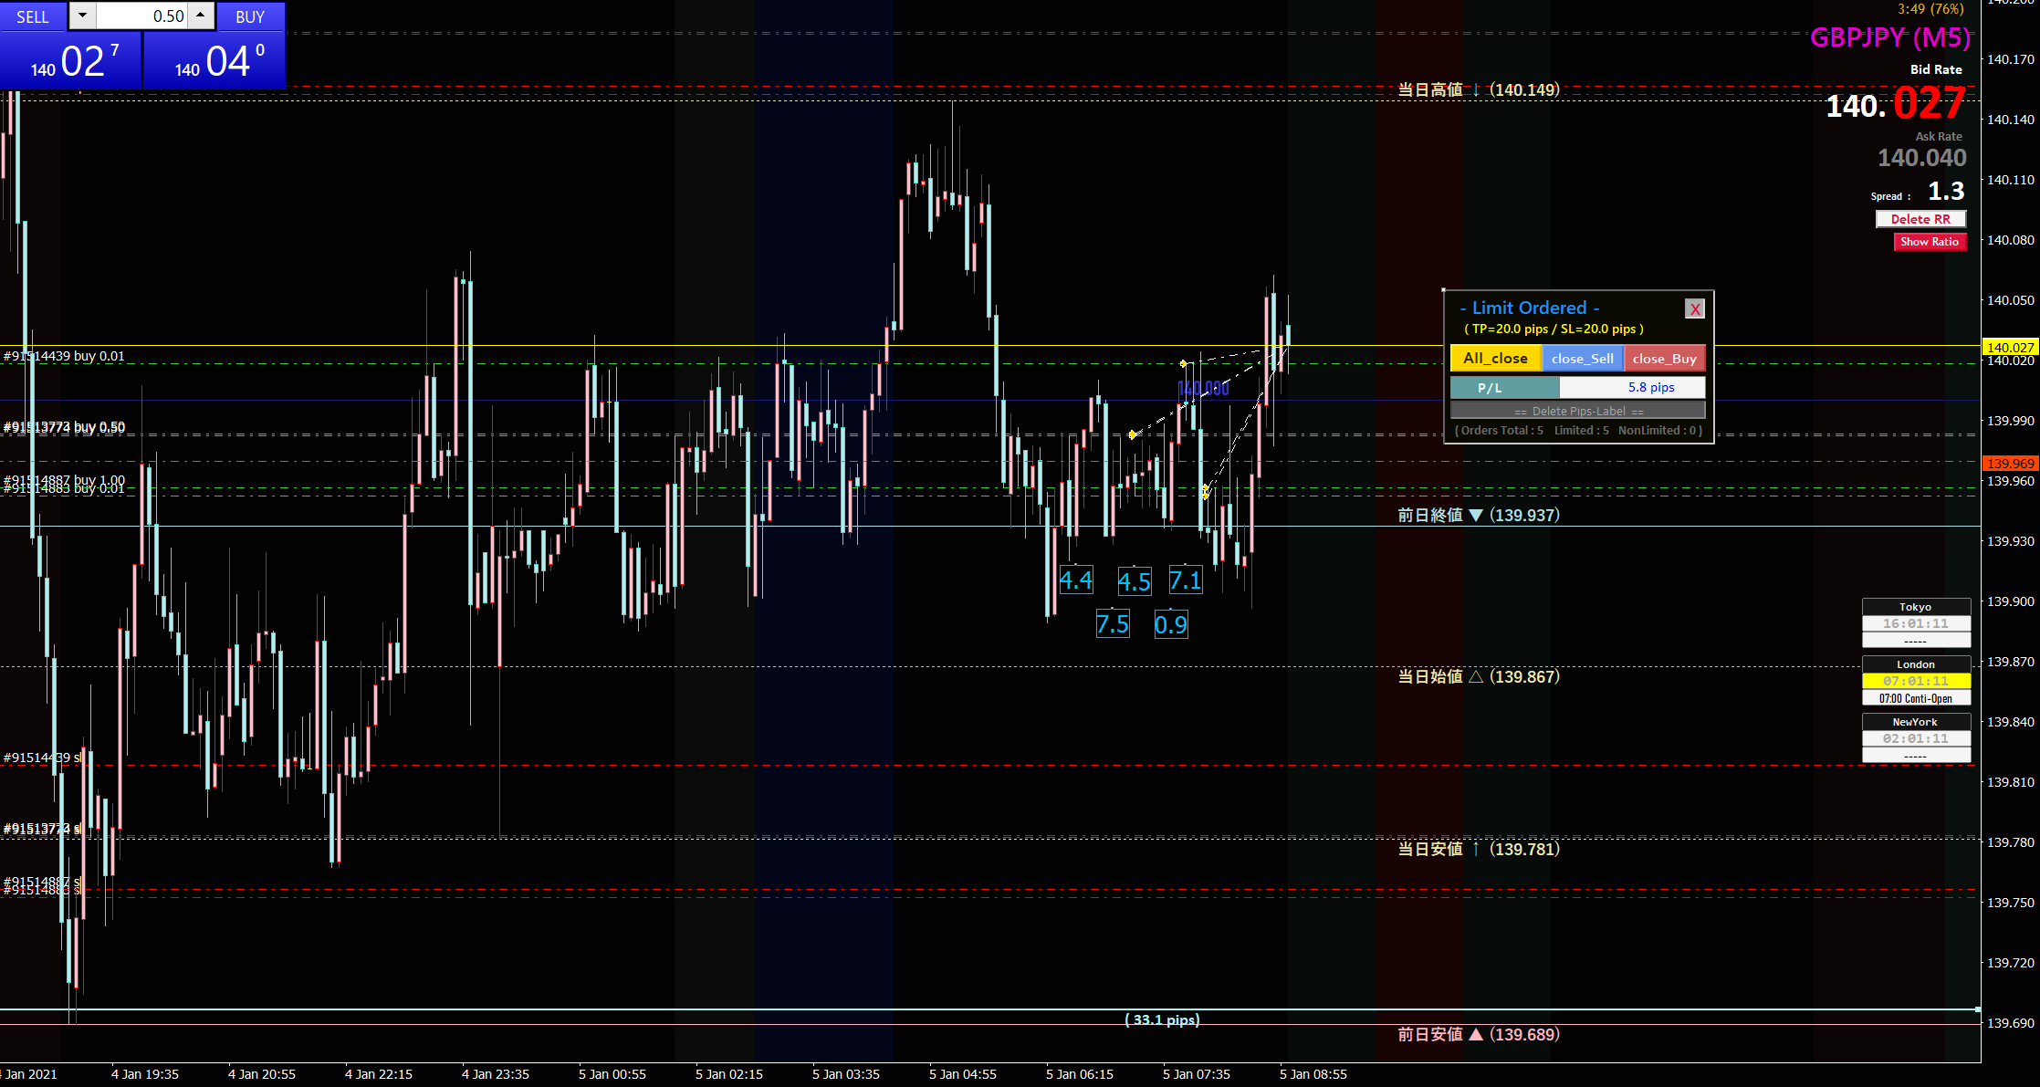This screenshot has height=1087, width=2040.
Task: Click the London 07:00 Conti-Open label
Action: (1915, 698)
